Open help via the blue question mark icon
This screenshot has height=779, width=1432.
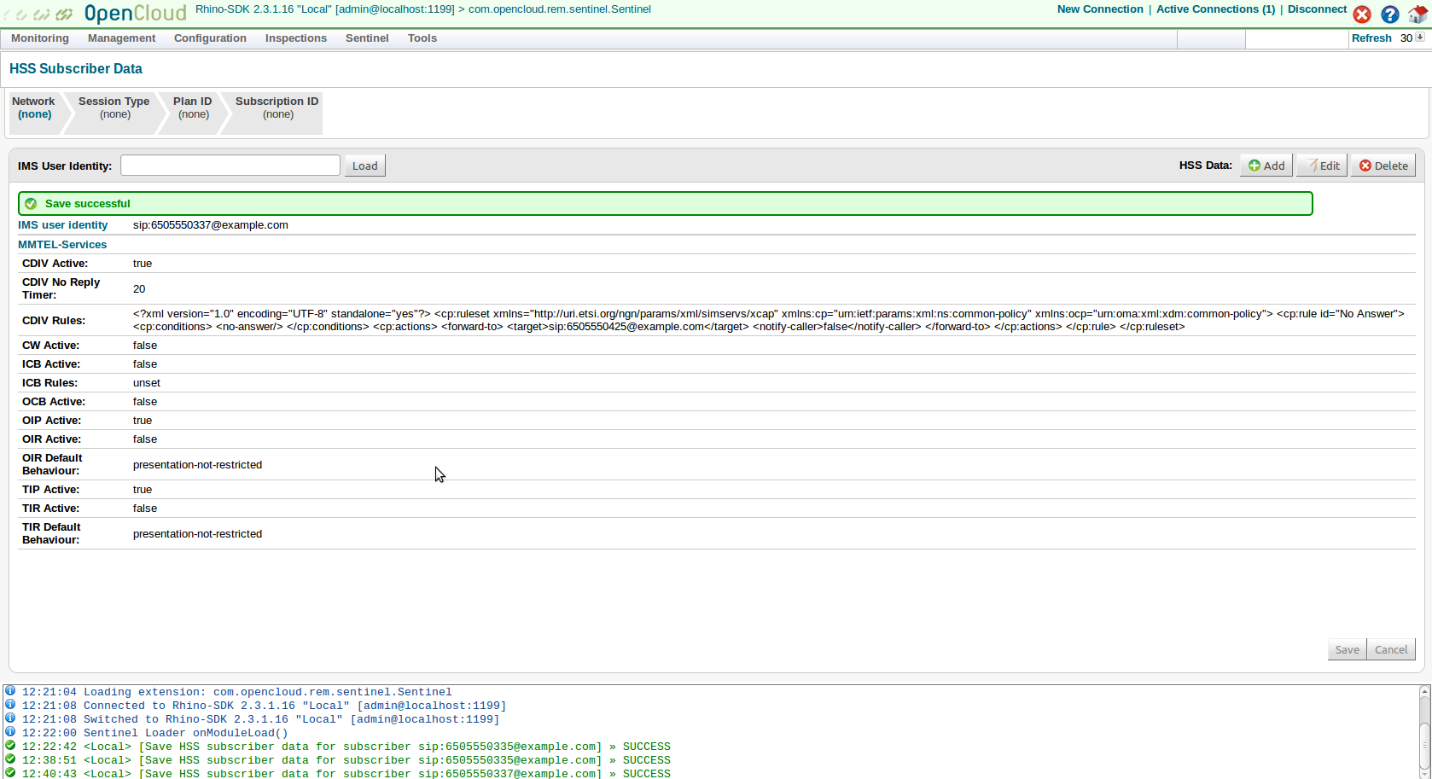[1390, 15]
